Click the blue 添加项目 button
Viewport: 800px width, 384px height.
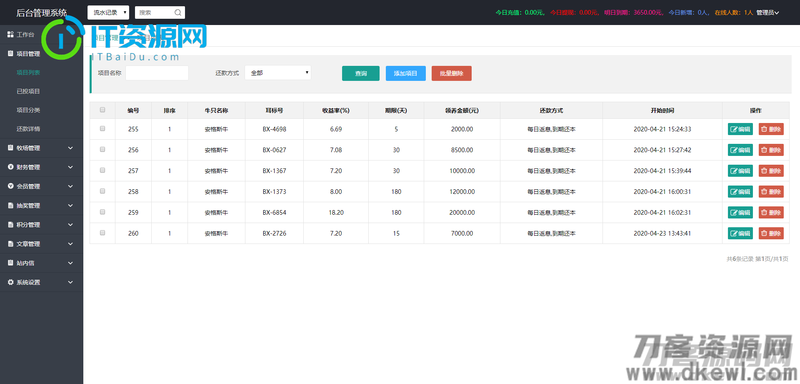tap(406, 73)
